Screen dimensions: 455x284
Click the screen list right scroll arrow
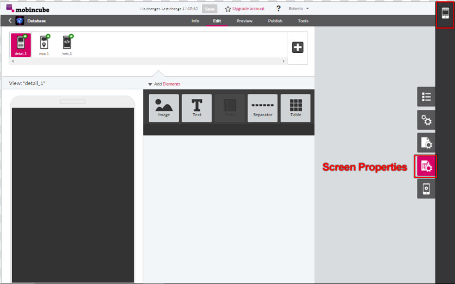point(283,61)
